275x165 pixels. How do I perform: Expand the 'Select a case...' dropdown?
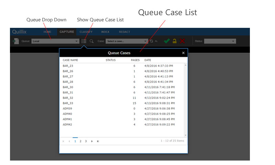click(127, 41)
